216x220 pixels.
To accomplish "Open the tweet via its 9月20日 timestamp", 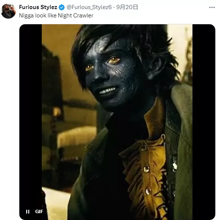I will (127, 7).
